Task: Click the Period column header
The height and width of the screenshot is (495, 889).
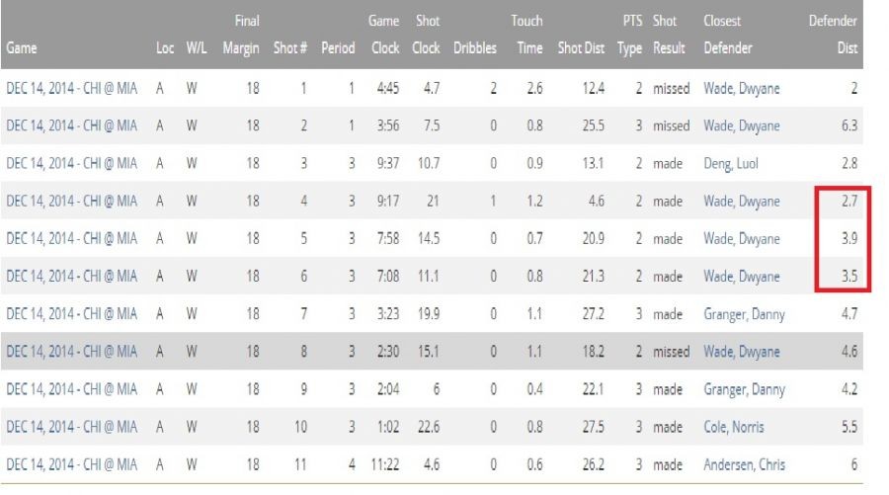Action: [338, 48]
